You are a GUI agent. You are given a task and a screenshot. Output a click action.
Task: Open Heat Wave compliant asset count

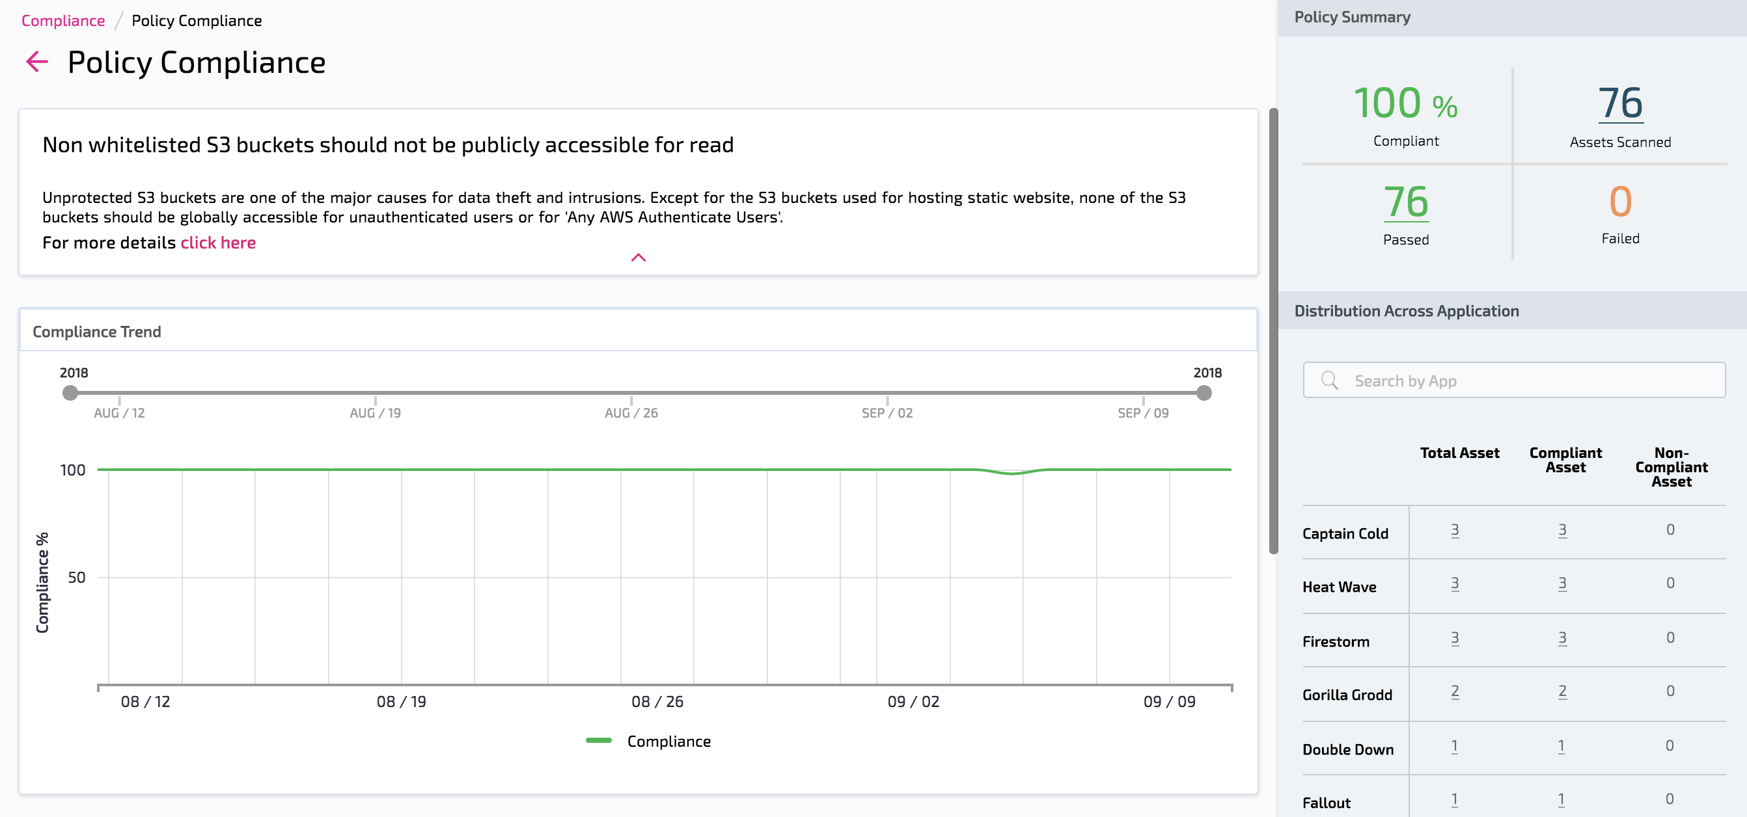pyautogui.click(x=1562, y=583)
